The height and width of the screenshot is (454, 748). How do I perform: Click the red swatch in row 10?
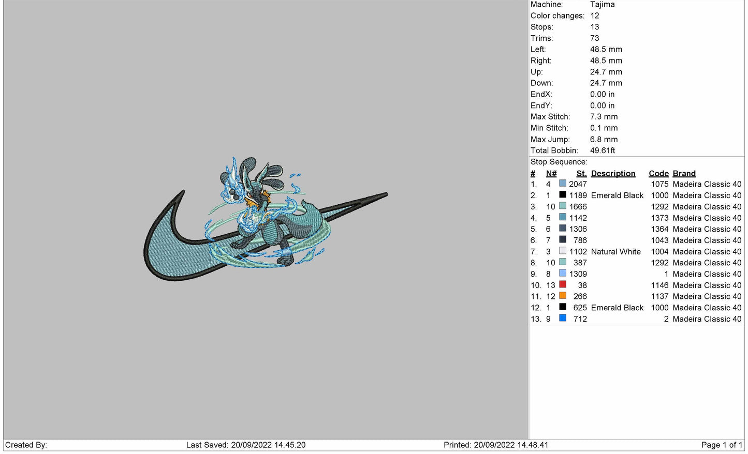pos(563,285)
